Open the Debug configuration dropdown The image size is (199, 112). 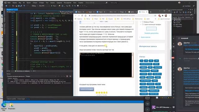(35, 6)
